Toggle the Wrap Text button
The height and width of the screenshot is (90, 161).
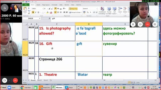point(73,9)
